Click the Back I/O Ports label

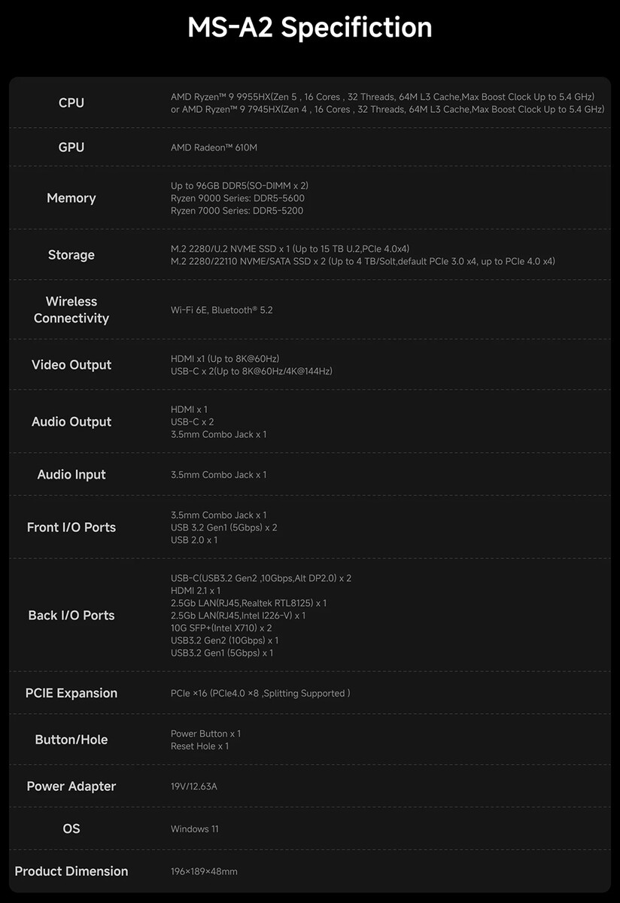71,616
